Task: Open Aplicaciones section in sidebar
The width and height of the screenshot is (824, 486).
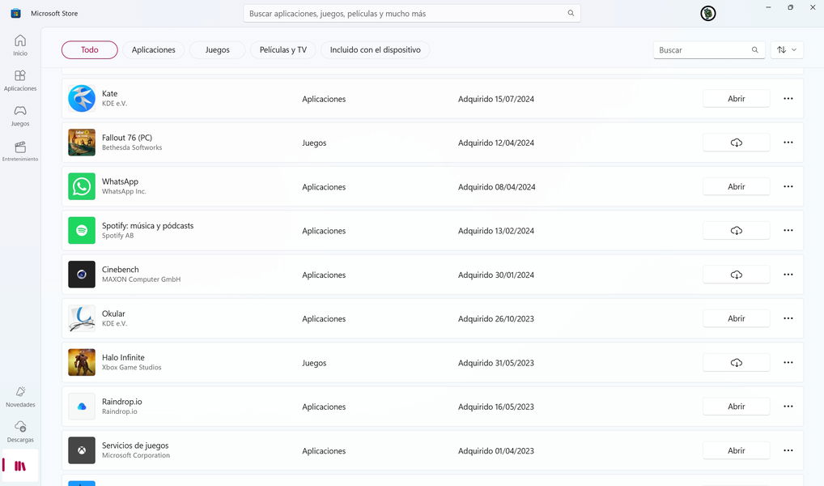Action: point(20,80)
